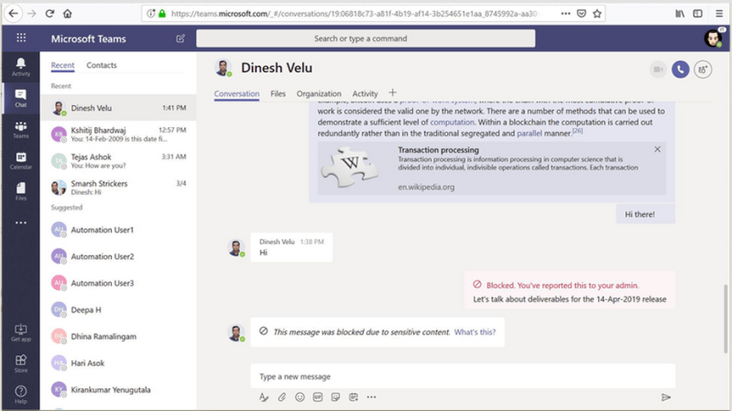
Task: Follow the computation link in message
Action: point(452,123)
